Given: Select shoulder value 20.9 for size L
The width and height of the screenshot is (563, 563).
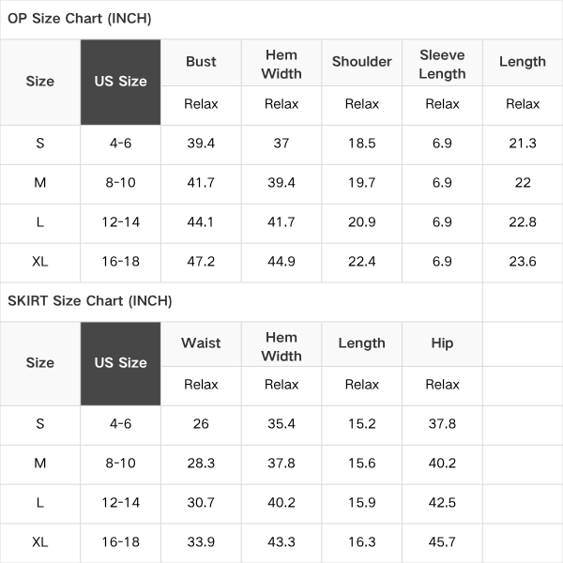Looking at the screenshot, I should [362, 222].
